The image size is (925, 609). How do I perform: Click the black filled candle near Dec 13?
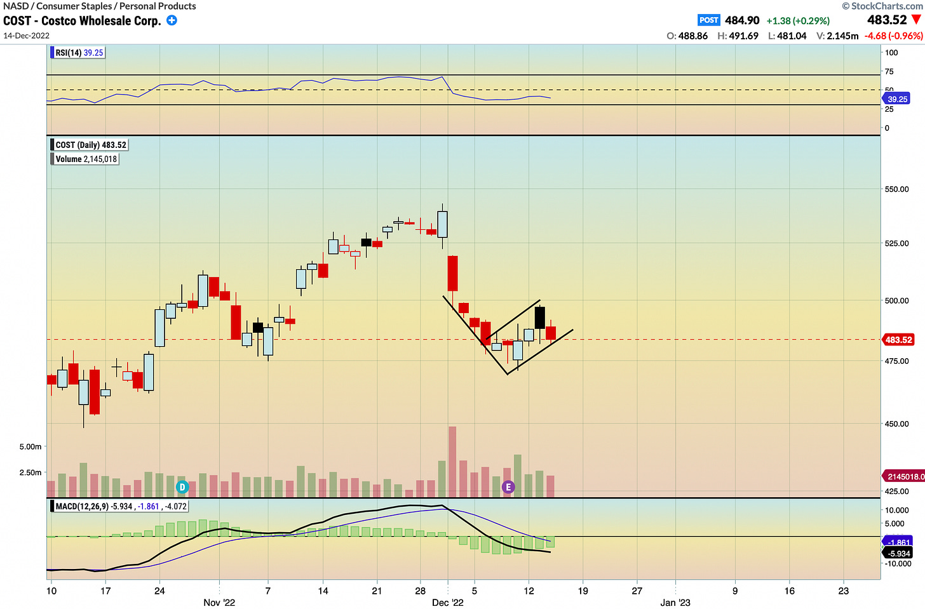[539, 318]
